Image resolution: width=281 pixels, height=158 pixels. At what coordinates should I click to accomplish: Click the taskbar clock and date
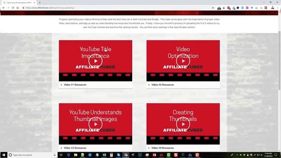point(268,155)
